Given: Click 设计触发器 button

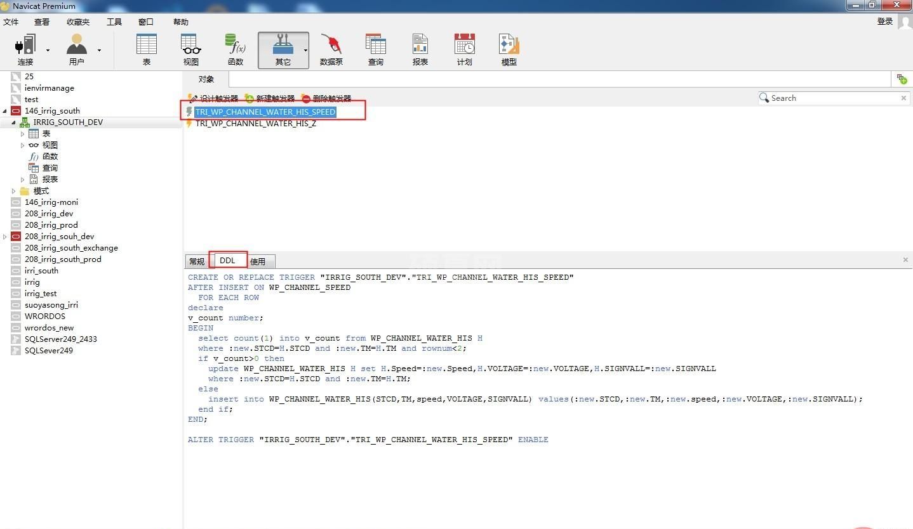Looking at the screenshot, I should coord(213,98).
